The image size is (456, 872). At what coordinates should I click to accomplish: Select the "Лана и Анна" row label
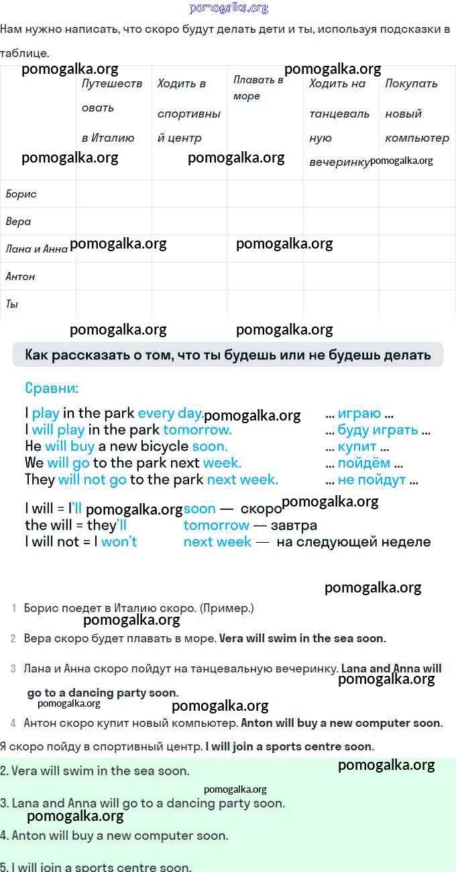36,249
